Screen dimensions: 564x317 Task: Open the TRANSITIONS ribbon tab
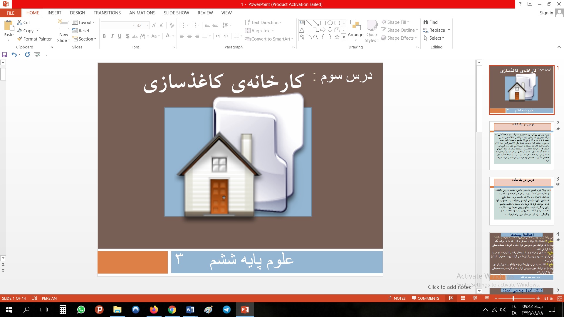[x=107, y=13]
